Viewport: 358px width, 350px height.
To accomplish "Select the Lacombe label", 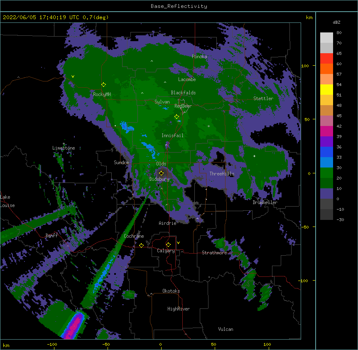I will 187,79.
